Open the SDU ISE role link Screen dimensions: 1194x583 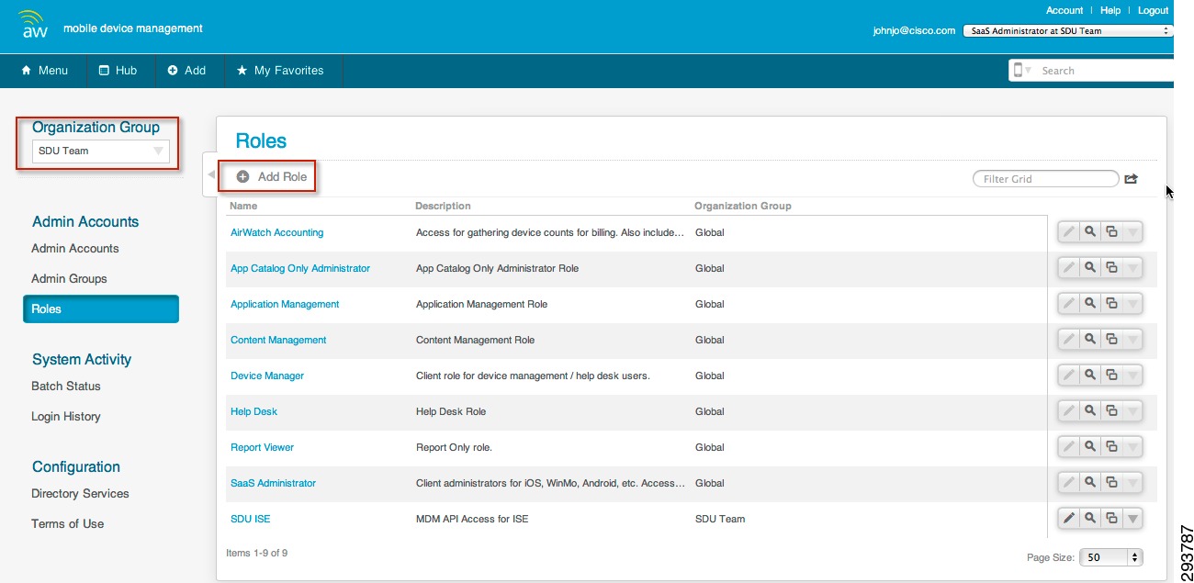pos(251,520)
